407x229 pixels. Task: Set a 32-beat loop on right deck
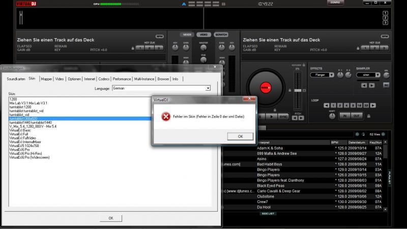pos(366,105)
